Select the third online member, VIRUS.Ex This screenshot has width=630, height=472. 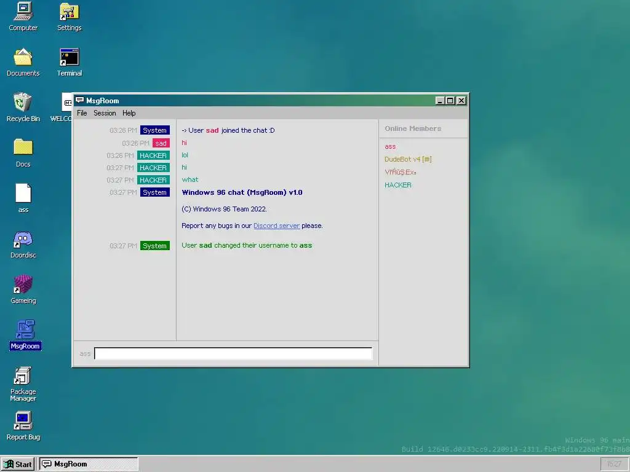tap(400, 172)
